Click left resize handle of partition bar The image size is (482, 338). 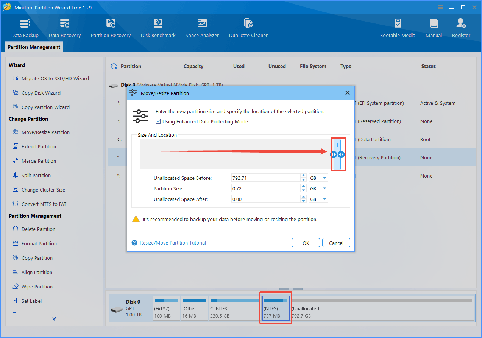click(334, 154)
